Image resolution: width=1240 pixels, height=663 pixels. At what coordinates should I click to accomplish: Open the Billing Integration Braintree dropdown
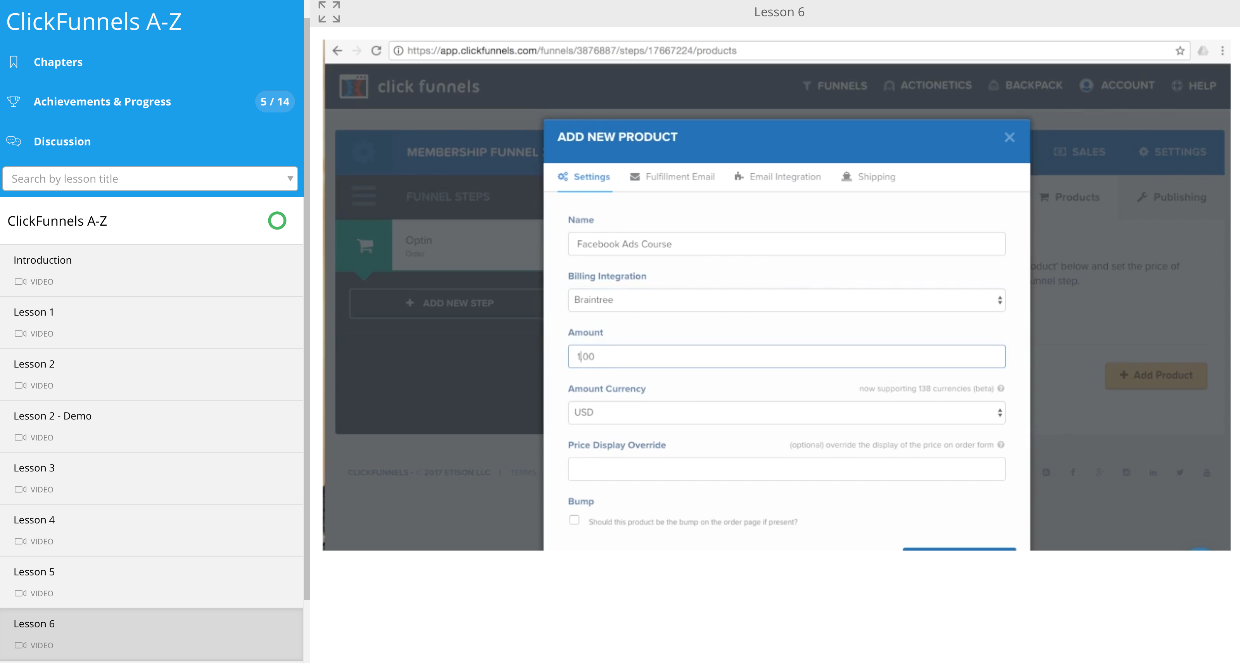[x=786, y=300]
